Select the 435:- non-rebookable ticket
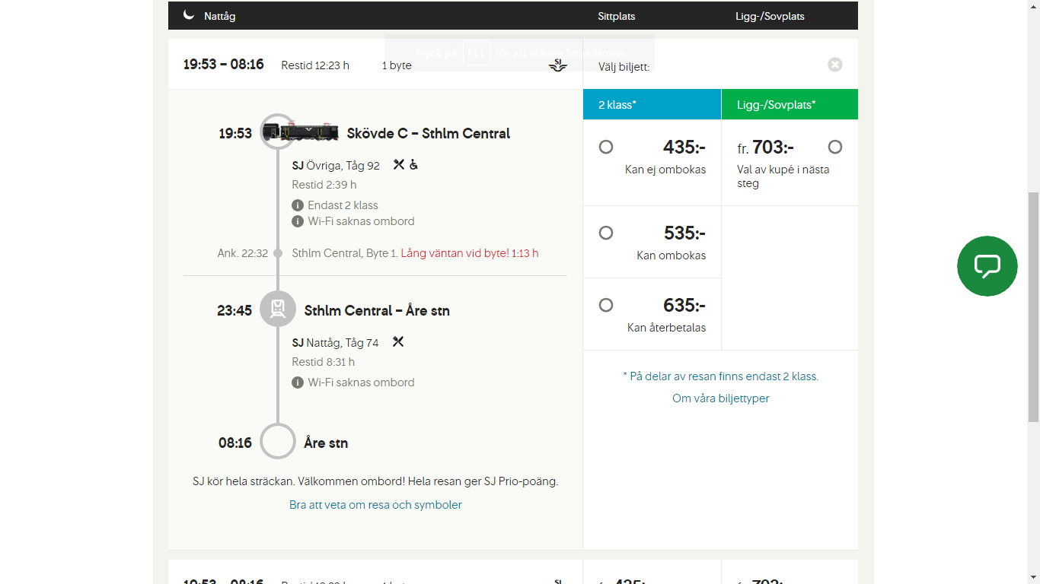Viewport: 1040px width, 584px height. (x=606, y=147)
